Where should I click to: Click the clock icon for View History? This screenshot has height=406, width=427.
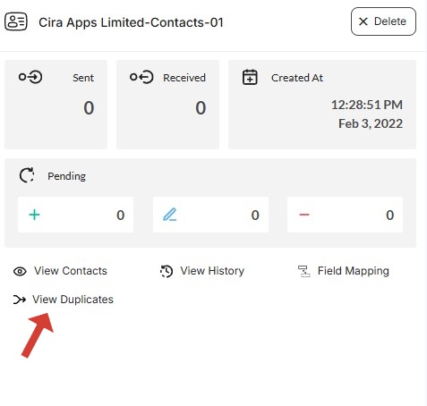coord(167,271)
